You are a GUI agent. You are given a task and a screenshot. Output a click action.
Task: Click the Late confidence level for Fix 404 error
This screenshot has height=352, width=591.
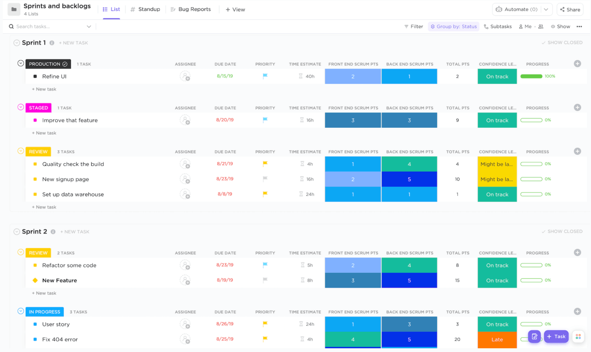pyautogui.click(x=497, y=339)
